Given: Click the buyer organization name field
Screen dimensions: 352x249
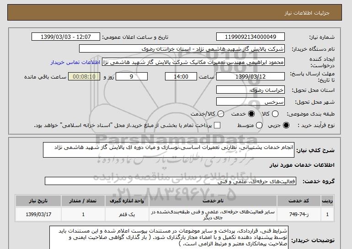Looking at the screenshot, I should [182, 49].
